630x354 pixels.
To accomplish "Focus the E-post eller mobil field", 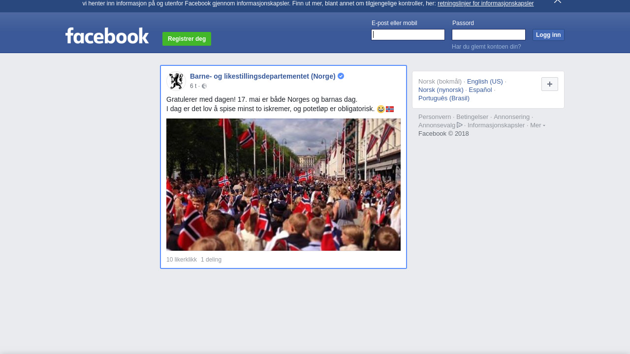I will (408, 35).
